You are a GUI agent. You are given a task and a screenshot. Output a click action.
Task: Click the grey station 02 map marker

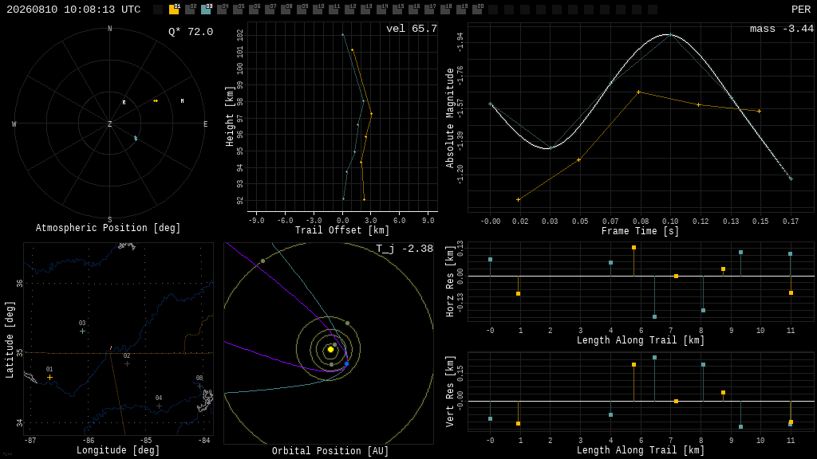coord(127,363)
